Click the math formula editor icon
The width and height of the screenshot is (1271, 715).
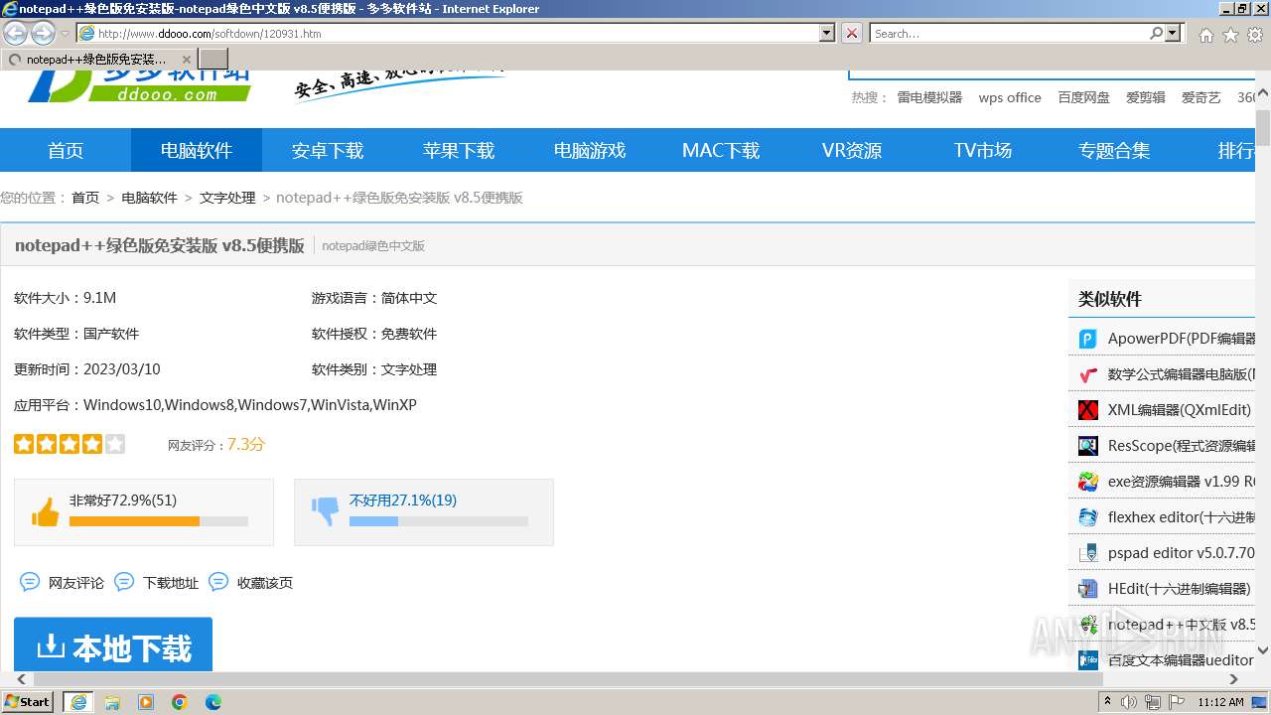1088,374
